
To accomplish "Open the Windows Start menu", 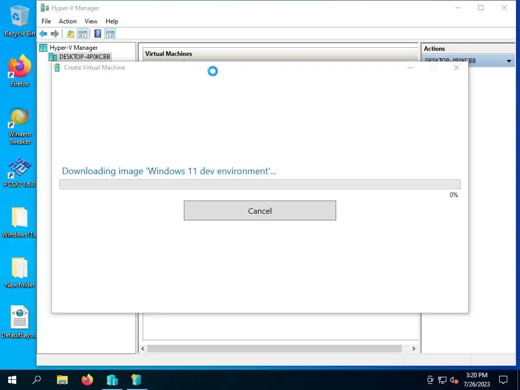I will coord(12,380).
